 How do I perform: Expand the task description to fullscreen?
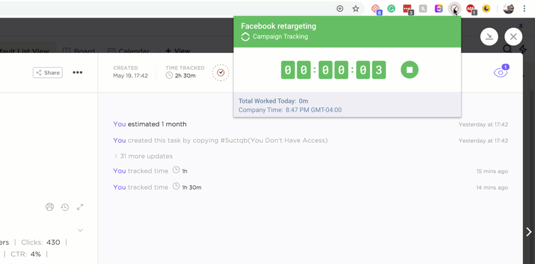80,207
